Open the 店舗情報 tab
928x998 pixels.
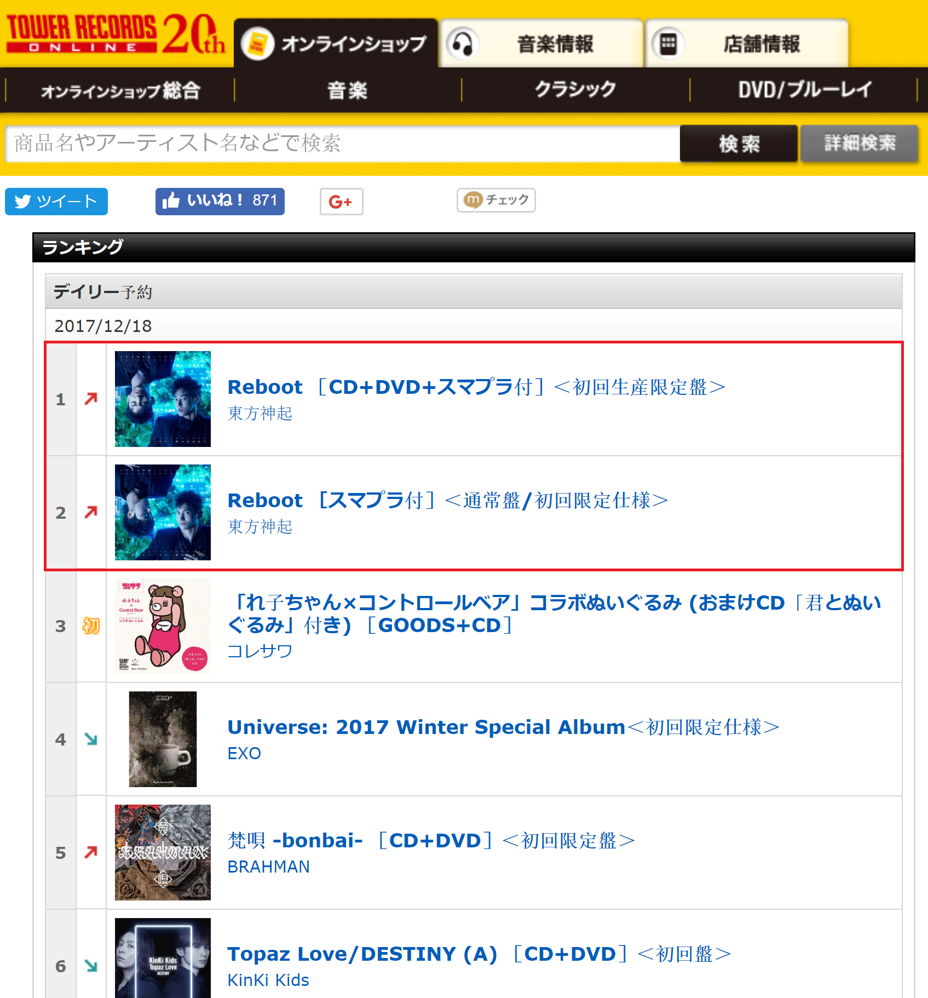(747, 44)
